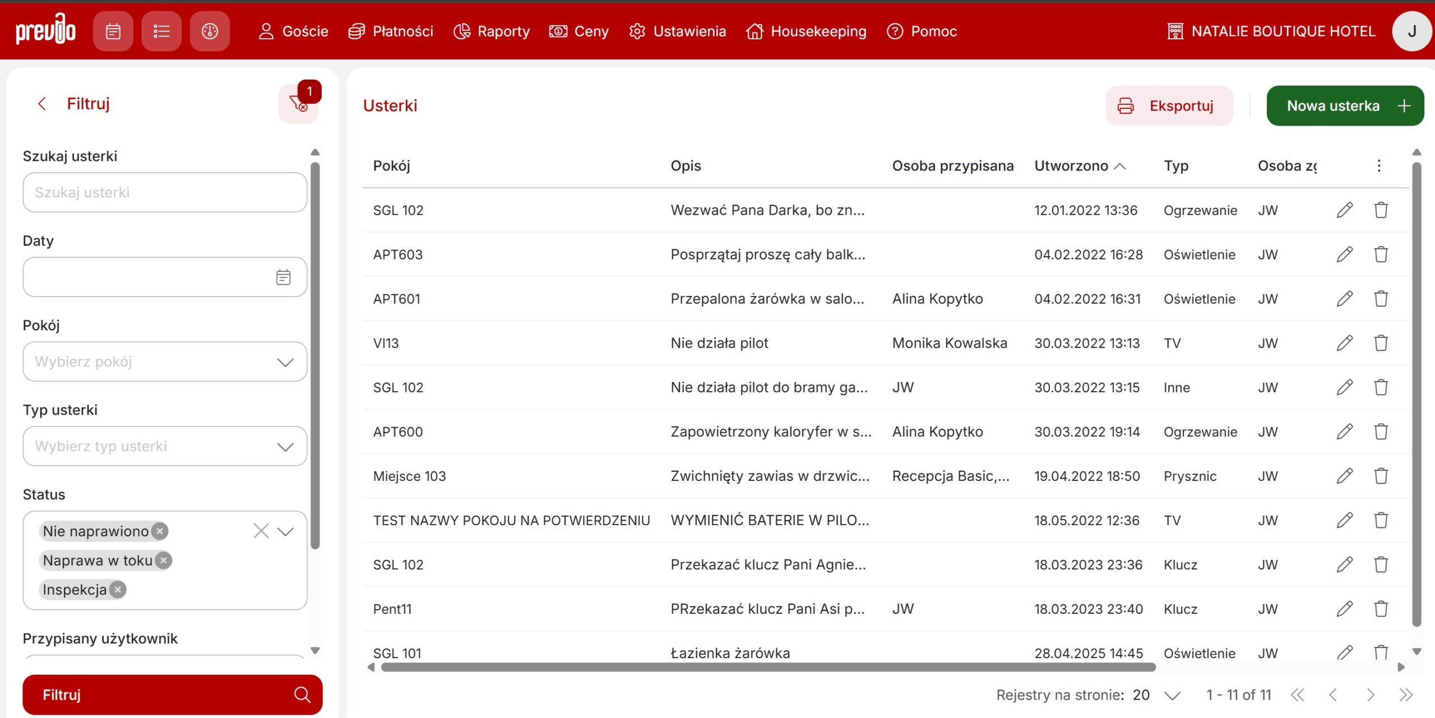Delete the APT601 fault row
This screenshot has width=1435, height=718.
coord(1381,299)
